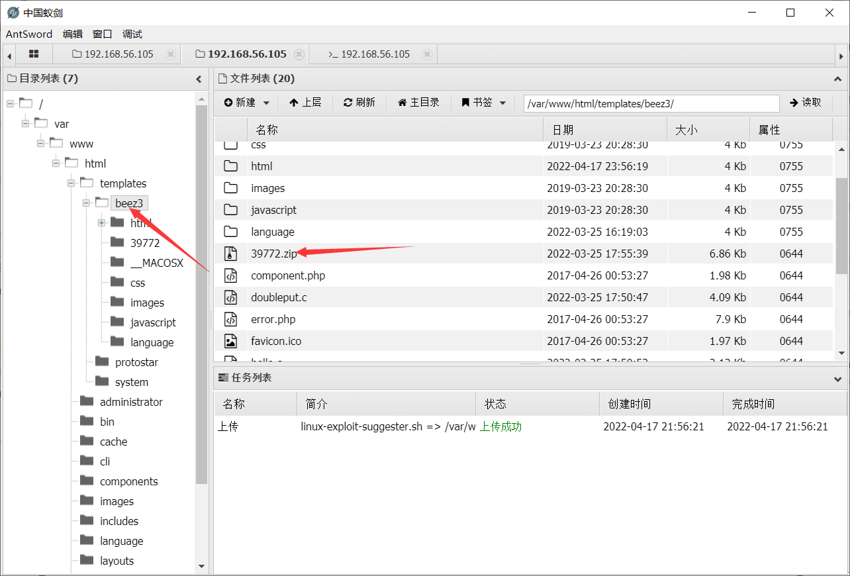Screen dimensions: 850x576
Task: Expand the html subfolder under beez3
Action: coord(101,222)
